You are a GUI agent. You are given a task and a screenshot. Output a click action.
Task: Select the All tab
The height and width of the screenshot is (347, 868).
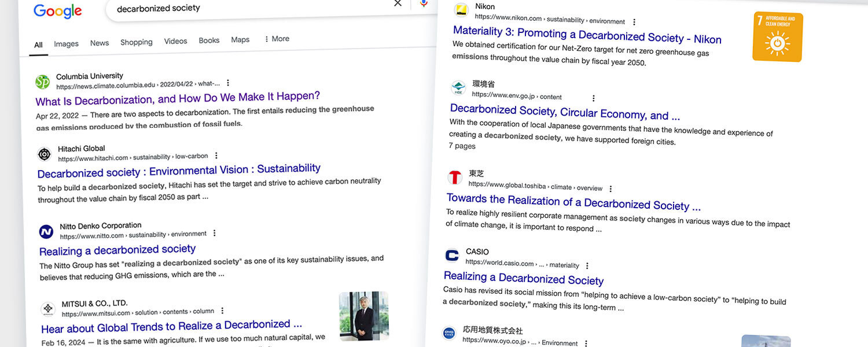coord(38,45)
